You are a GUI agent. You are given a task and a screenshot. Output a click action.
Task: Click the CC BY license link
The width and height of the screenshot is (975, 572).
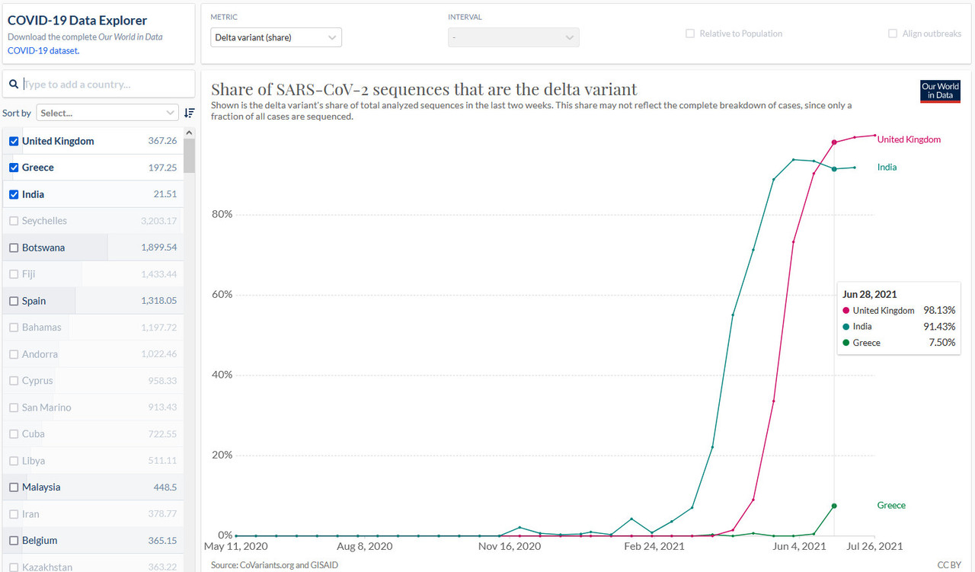pos(948,565)
